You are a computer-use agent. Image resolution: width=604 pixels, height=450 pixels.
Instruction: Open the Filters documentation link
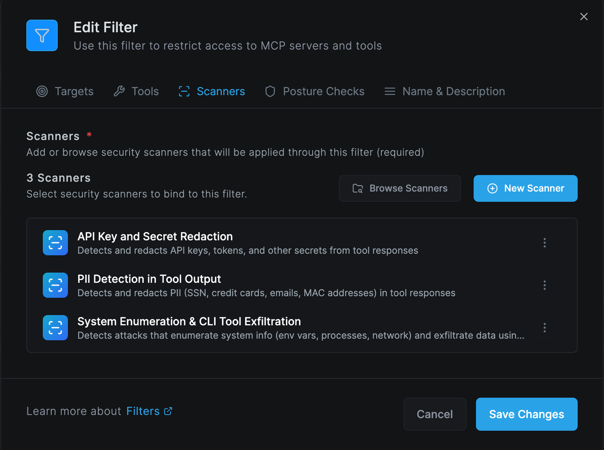pyautogui.click(x=143, y=411)
